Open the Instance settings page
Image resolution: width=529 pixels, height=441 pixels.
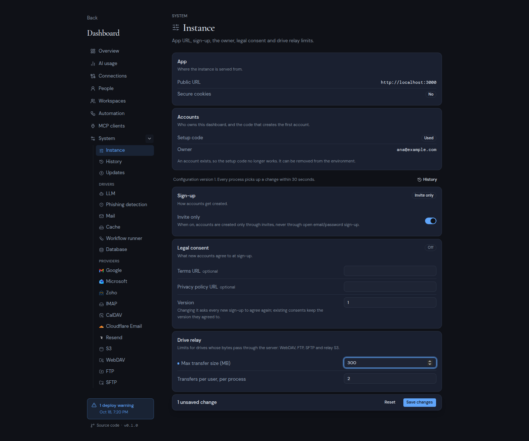pos(125,150)
